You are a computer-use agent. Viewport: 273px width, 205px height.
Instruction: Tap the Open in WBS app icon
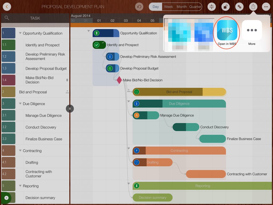[227, 30]
